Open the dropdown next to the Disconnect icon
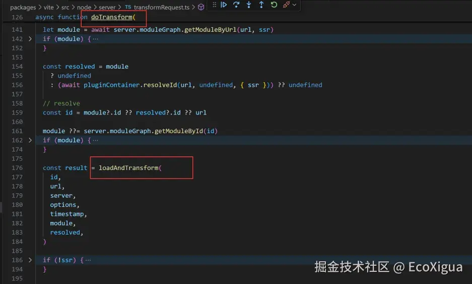The image size is (472, 284). (294, 5)
